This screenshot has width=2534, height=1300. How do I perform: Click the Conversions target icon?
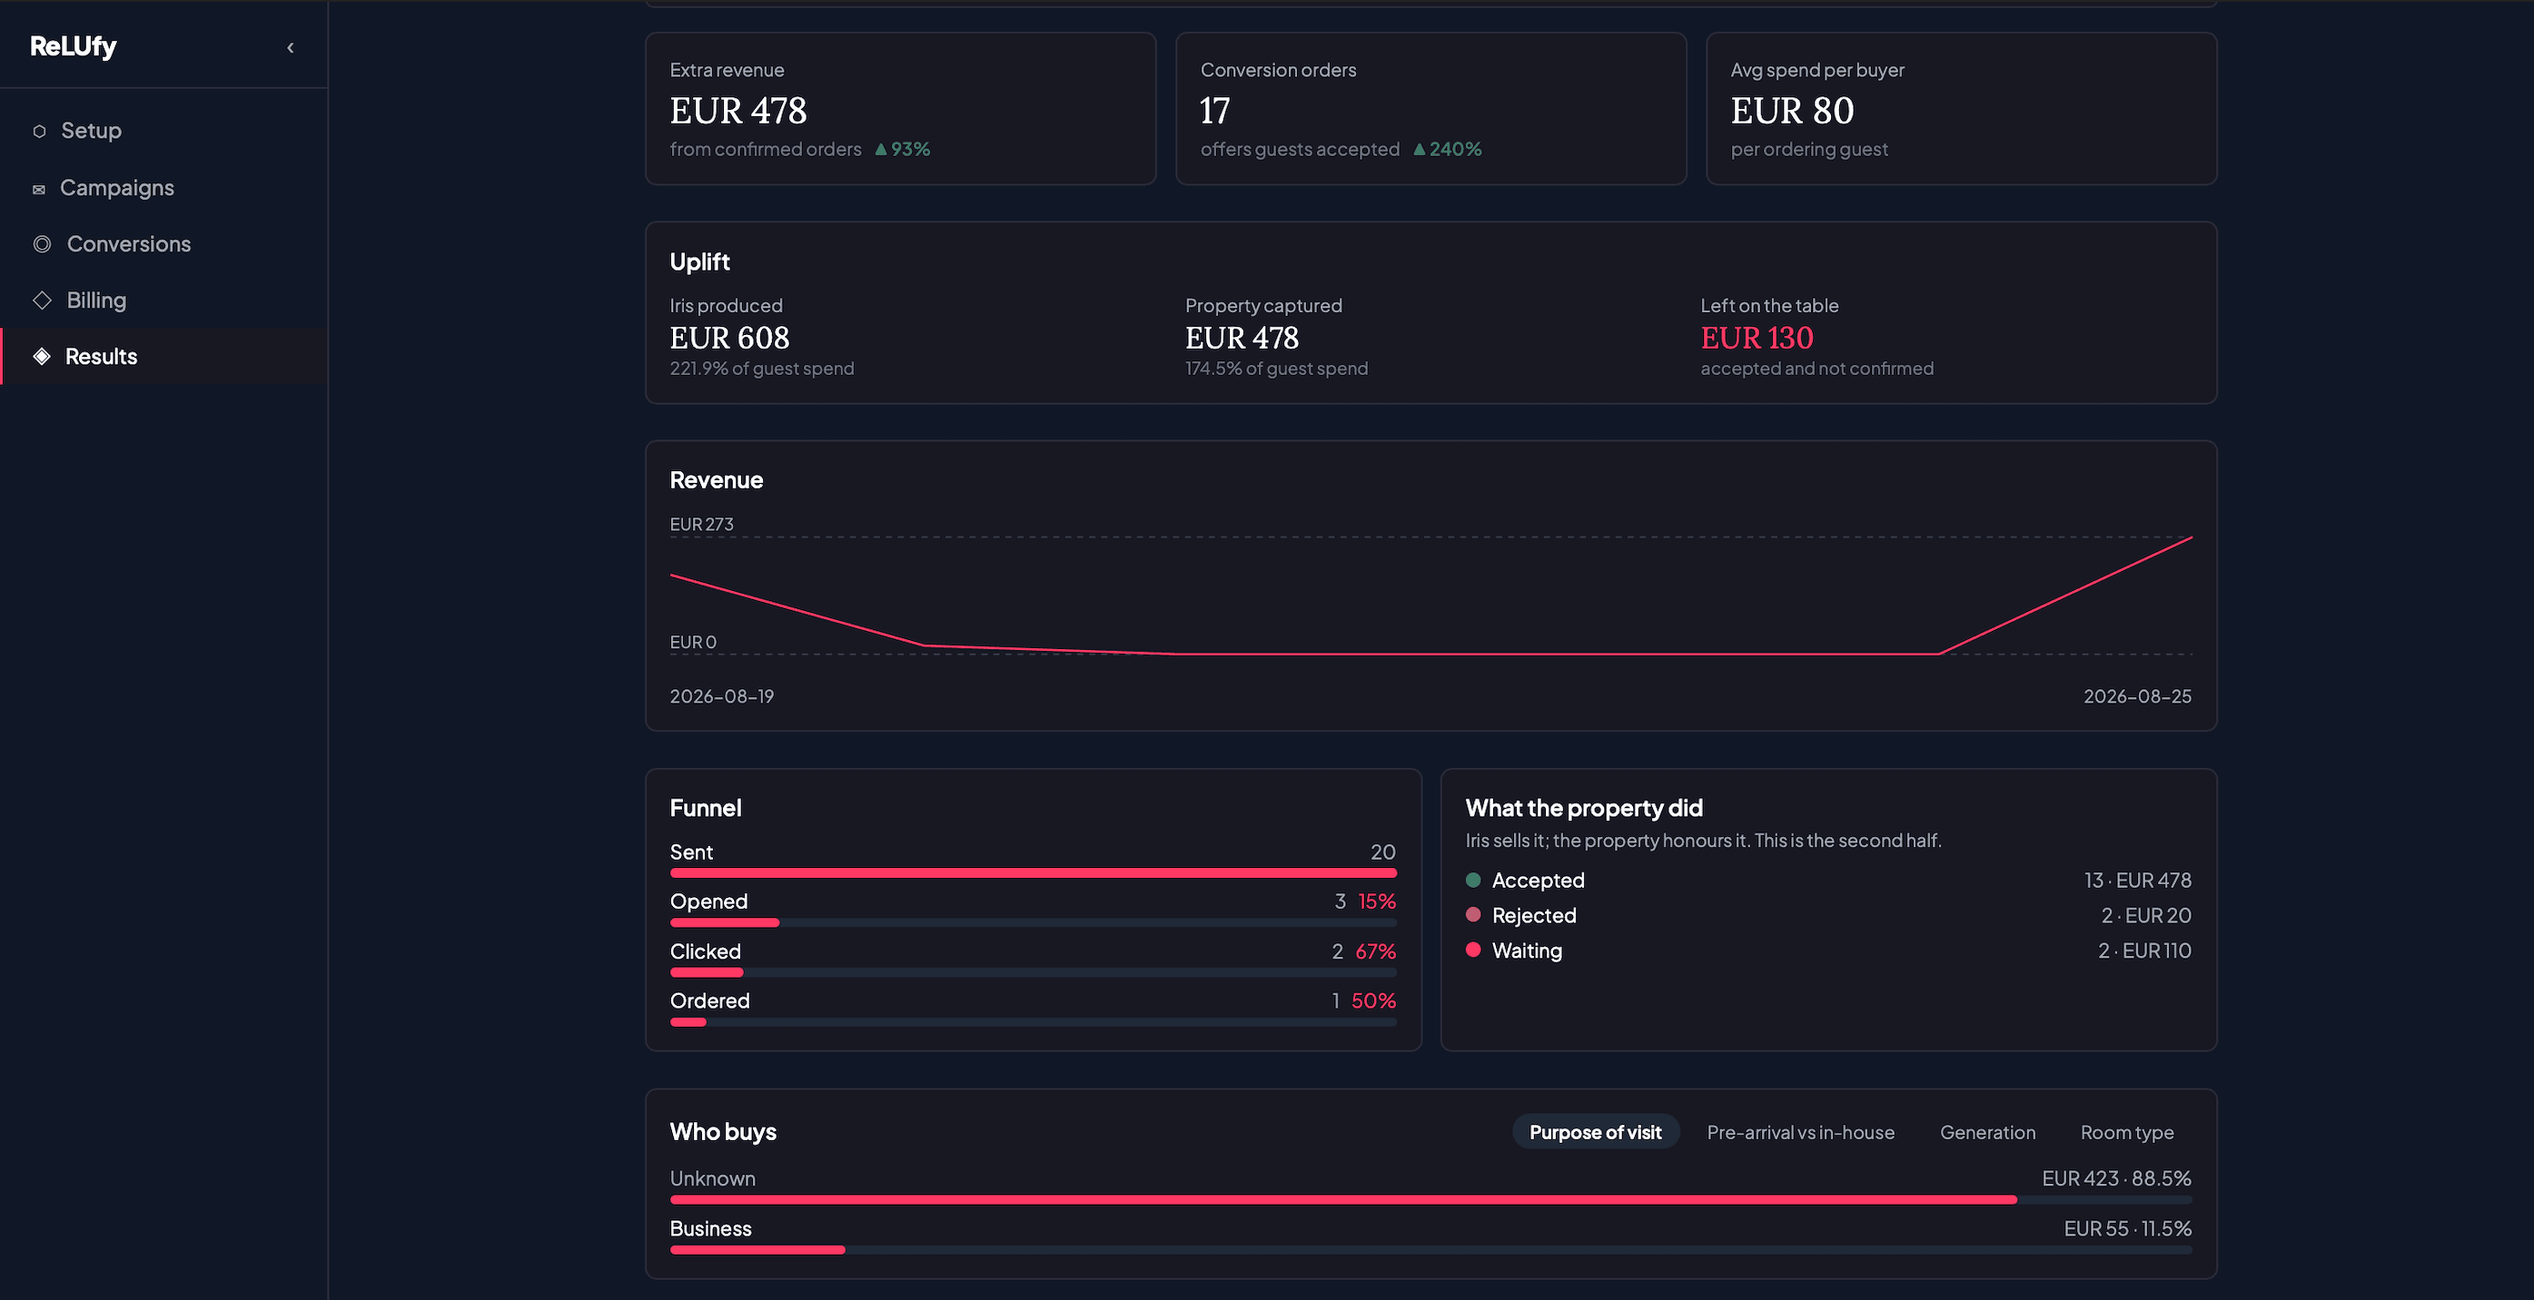pos(43,244)
